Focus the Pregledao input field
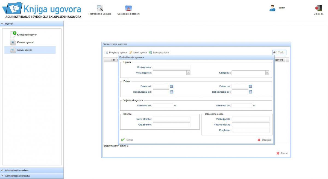 [251, 130]
